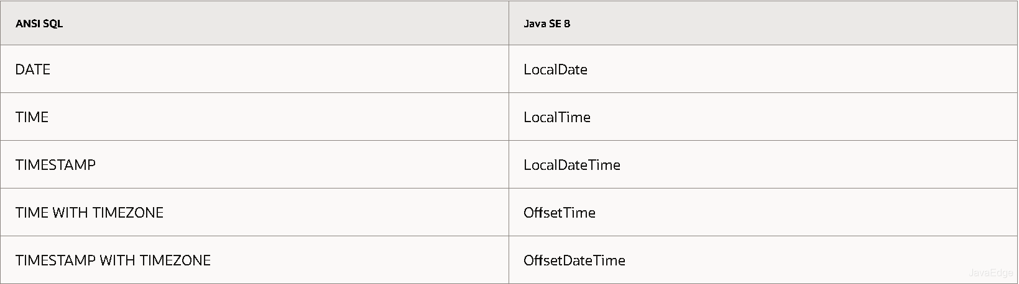Click the ANSI SQL column header

[x=254, y=23]
